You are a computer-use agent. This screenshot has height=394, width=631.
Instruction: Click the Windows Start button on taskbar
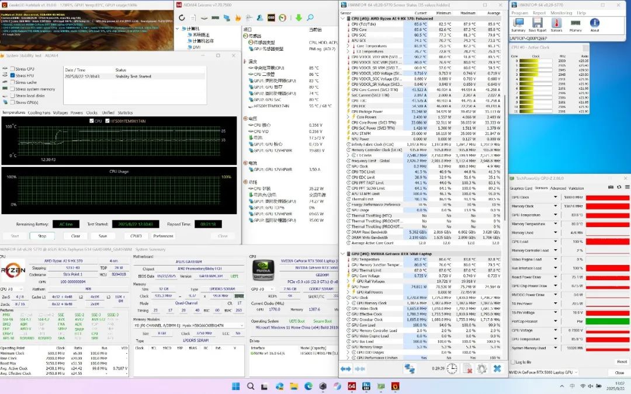point(236,386)
